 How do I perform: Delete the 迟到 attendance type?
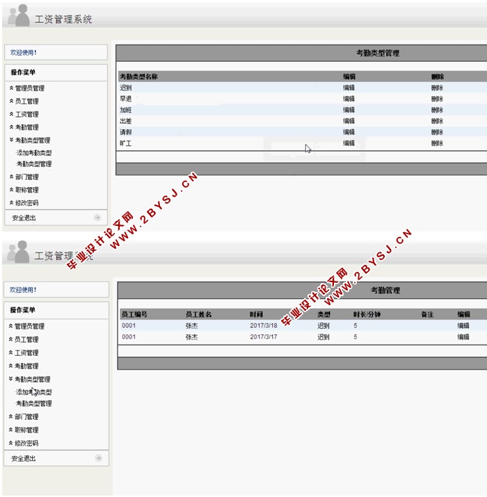click(x=437, y=88)
